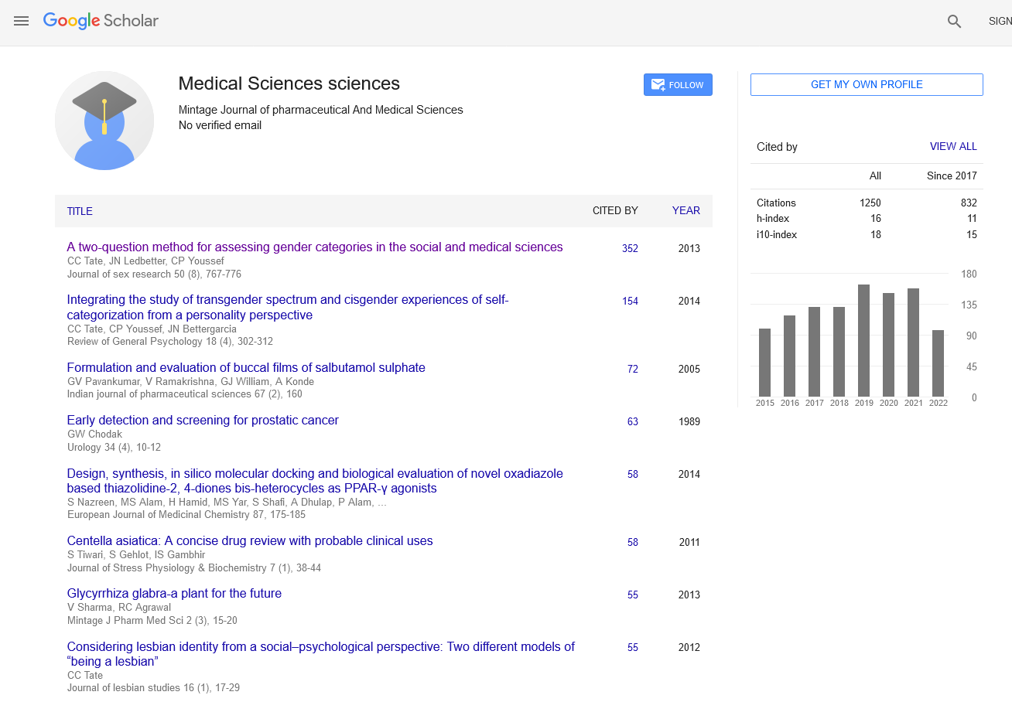The height and width of the screenshot is (702, 1012).
Task: Click the 2019 bar in citation chart
Action: (x=863, y=340)
